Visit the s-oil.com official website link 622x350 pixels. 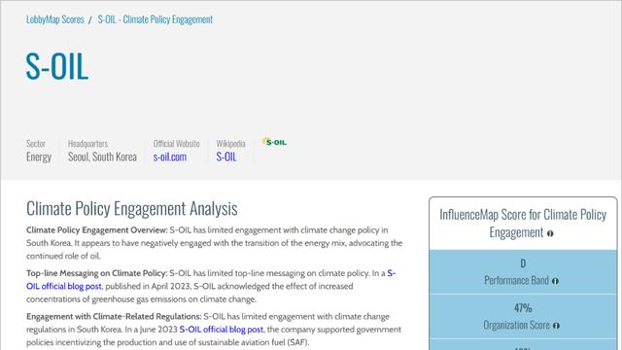click(170, 157)
